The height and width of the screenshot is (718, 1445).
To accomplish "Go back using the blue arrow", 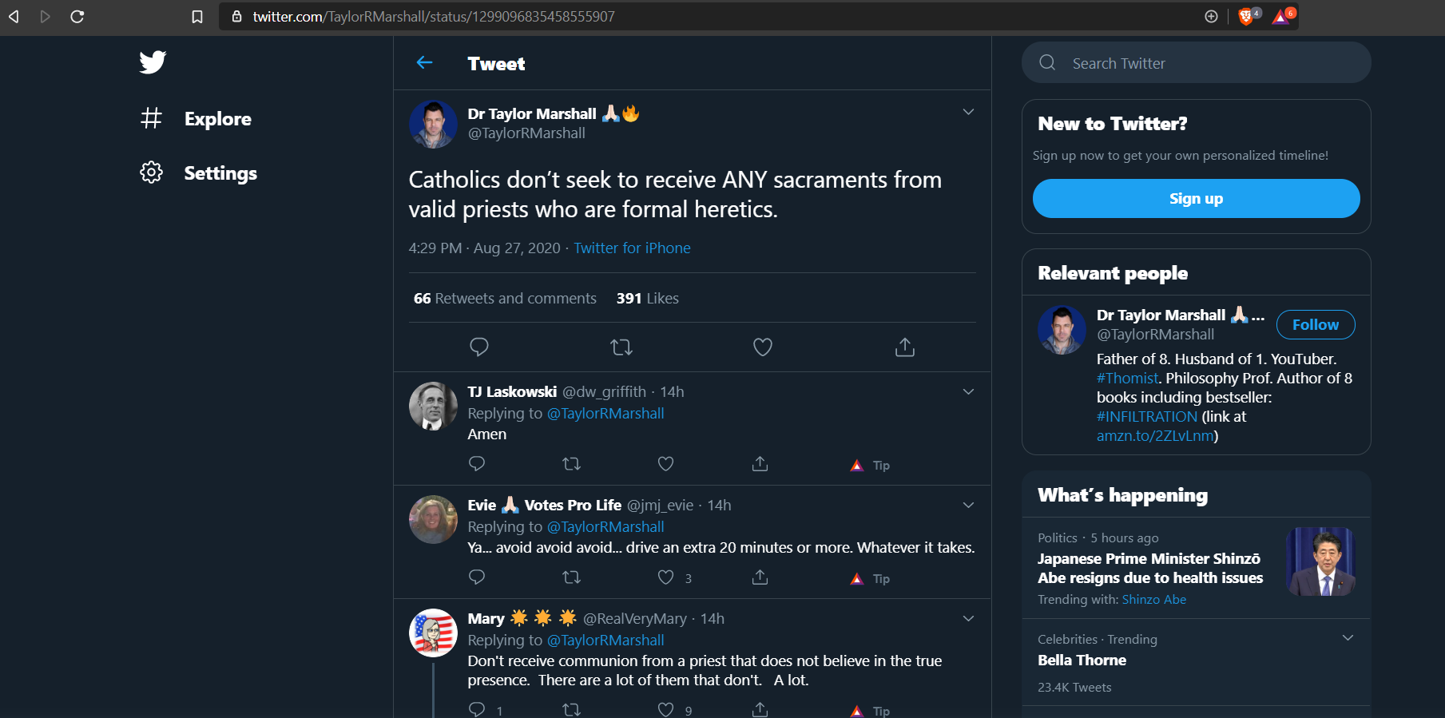I will [x=424, y=63].
